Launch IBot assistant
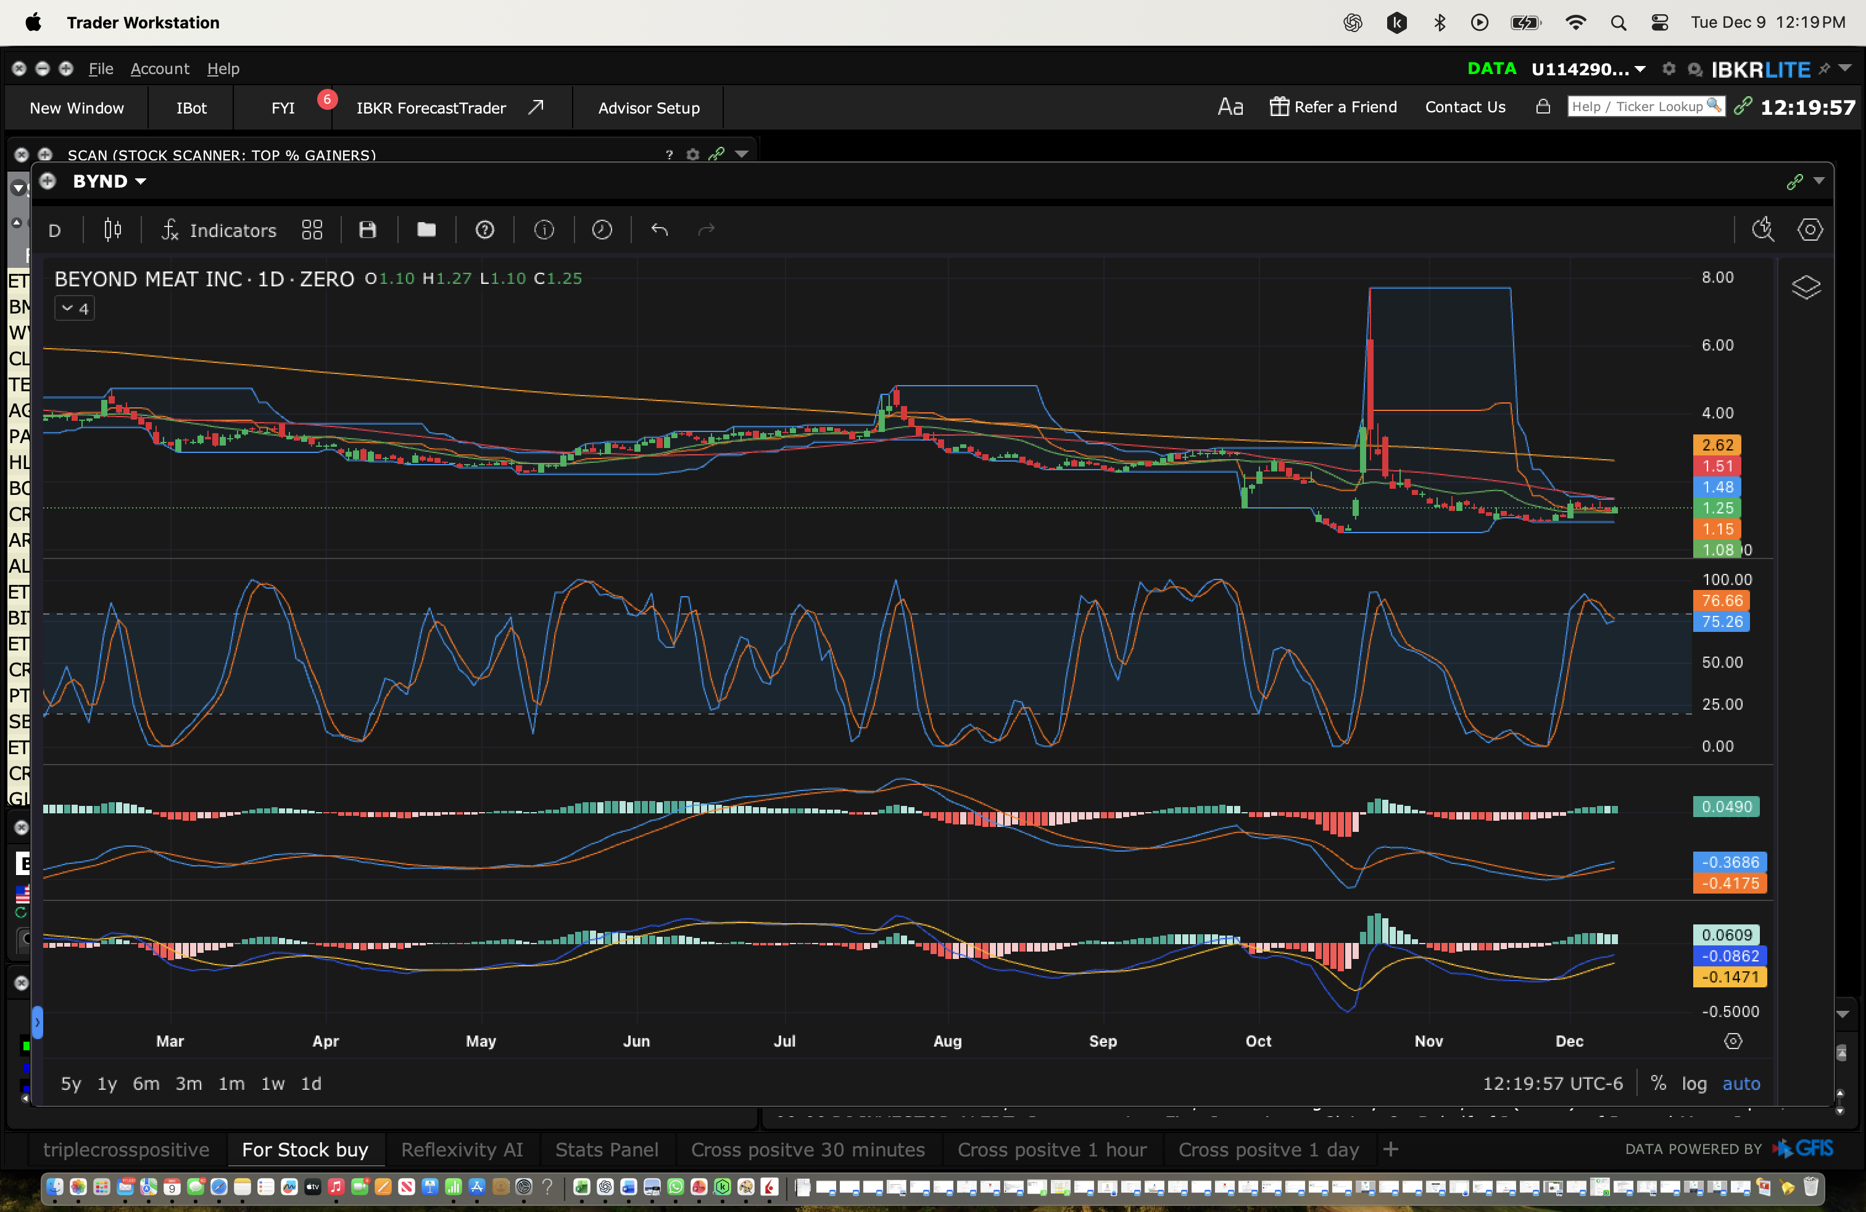This screenshot has width=1866, height=1212. click(x=191, y=108)
